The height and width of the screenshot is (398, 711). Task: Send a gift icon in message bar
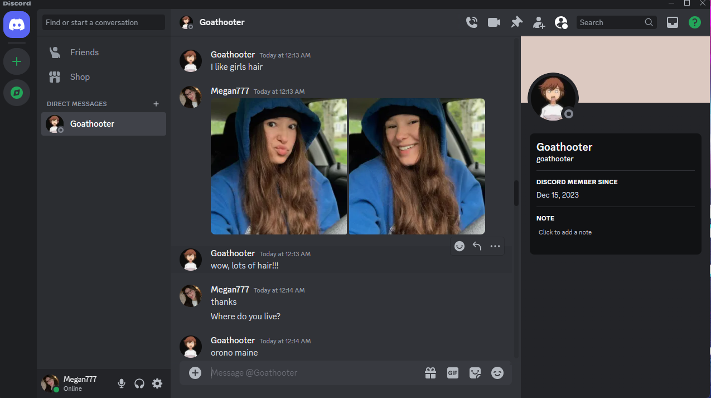(431, 373)
